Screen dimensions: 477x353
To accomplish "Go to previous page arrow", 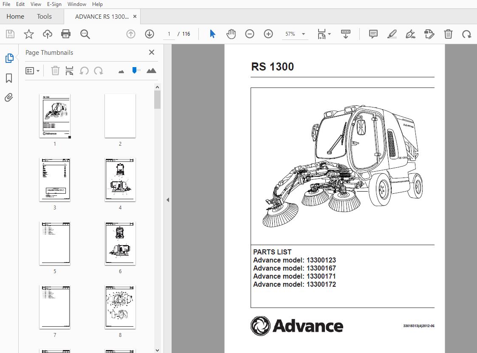I will tap(131, 34).
